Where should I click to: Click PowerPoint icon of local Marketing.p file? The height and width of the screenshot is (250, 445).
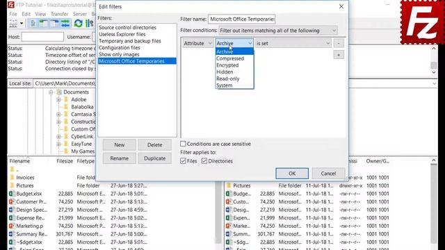pos(11,226)
